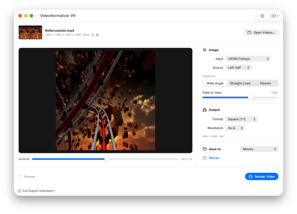Click the printer icon on the Render Video button
Viewport: 297px width, 214px height.
(x=251, y=177)
